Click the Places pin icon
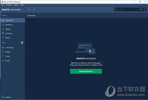Viewport: 148px width, 100px height. [3, 38]
